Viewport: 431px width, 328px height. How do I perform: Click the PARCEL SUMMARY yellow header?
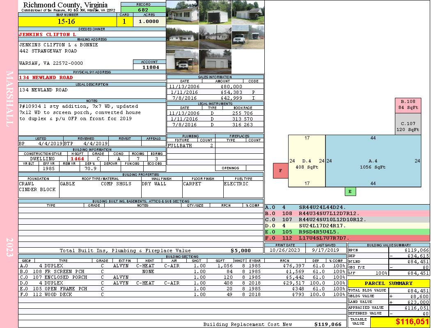[x=389, y=283]
